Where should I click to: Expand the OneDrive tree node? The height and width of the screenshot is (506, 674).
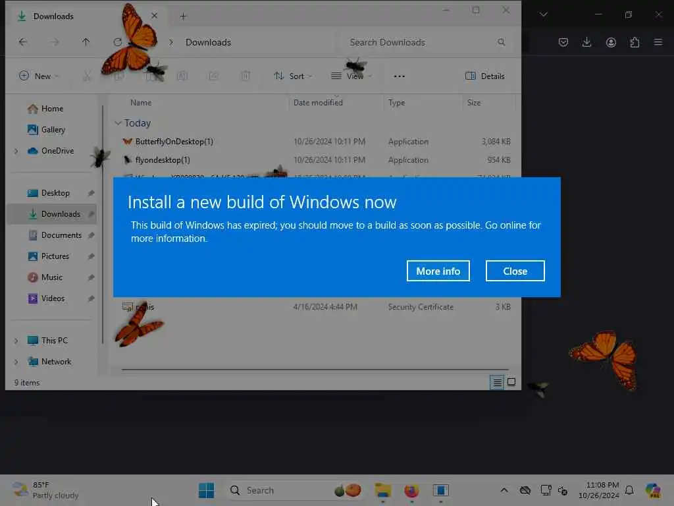16,151
